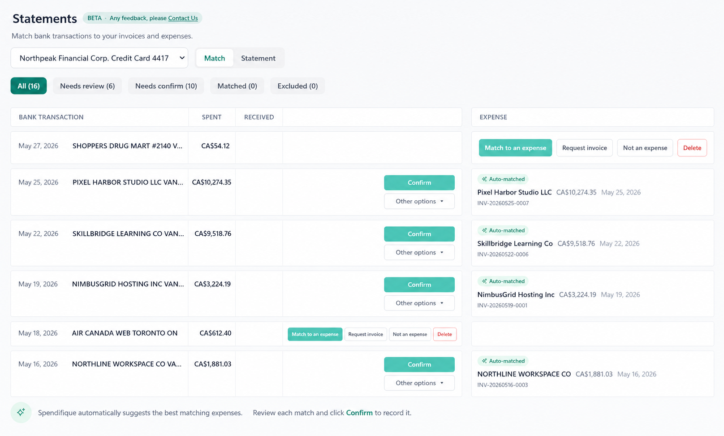
Task: Click Auto-matched sparkle icon for NimbusGrid Hosting Inc
Action: [484, 281]
